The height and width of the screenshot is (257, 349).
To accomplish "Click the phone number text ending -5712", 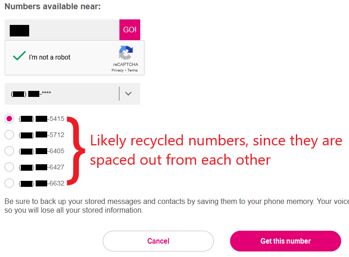I will [x=42, y=135].
